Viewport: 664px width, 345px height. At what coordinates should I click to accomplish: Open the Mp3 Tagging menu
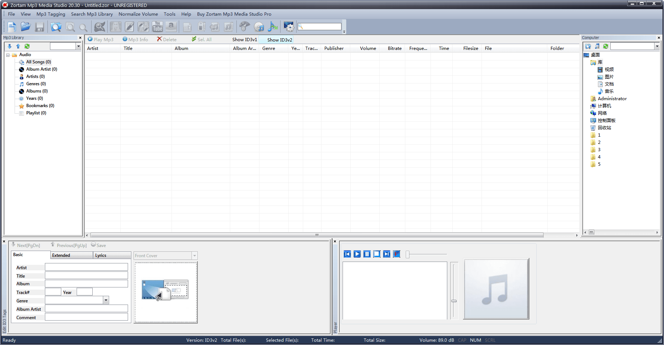pos(50,14)
